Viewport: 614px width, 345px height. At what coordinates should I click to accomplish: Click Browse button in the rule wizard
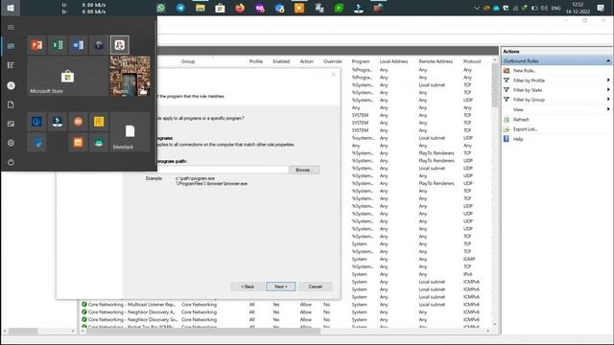(x=305, y=170)
